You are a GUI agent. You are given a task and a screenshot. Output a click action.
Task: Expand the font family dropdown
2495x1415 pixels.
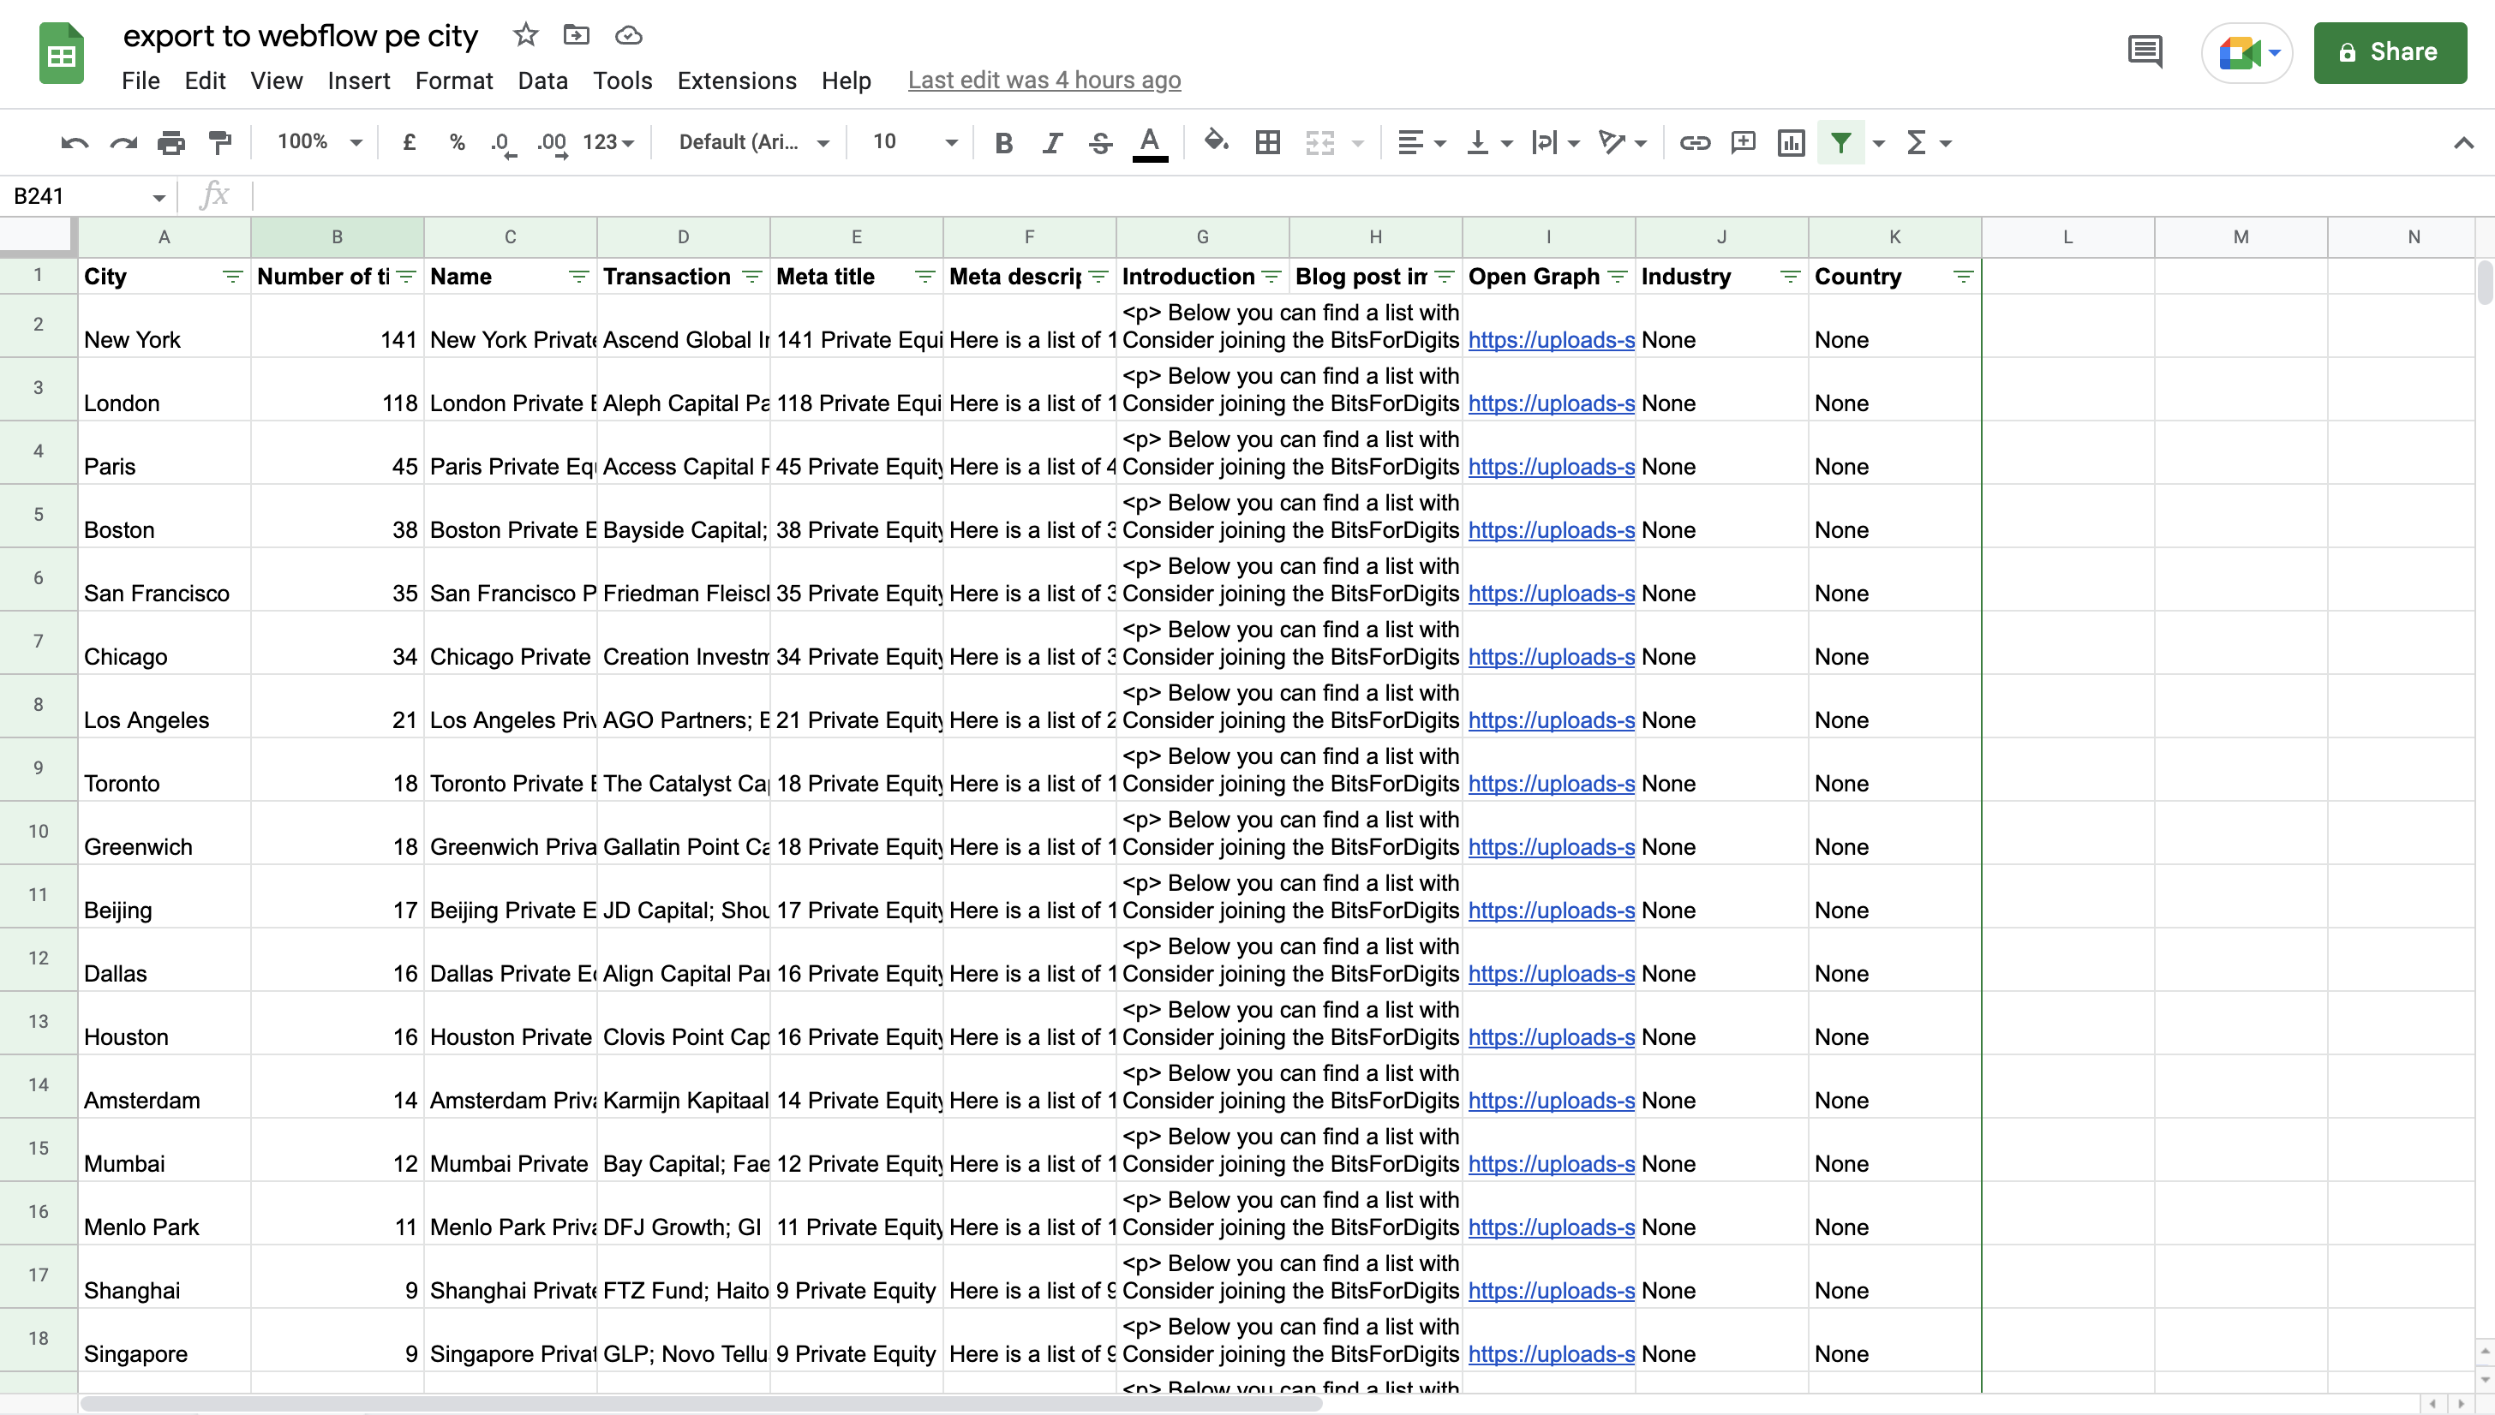tap(753, 143)
